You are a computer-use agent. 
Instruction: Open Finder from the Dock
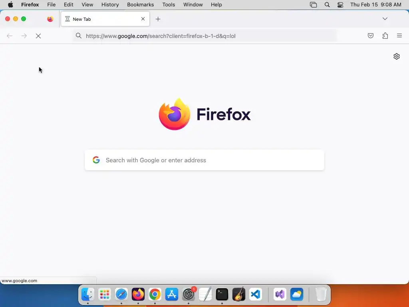pos(87,295)
